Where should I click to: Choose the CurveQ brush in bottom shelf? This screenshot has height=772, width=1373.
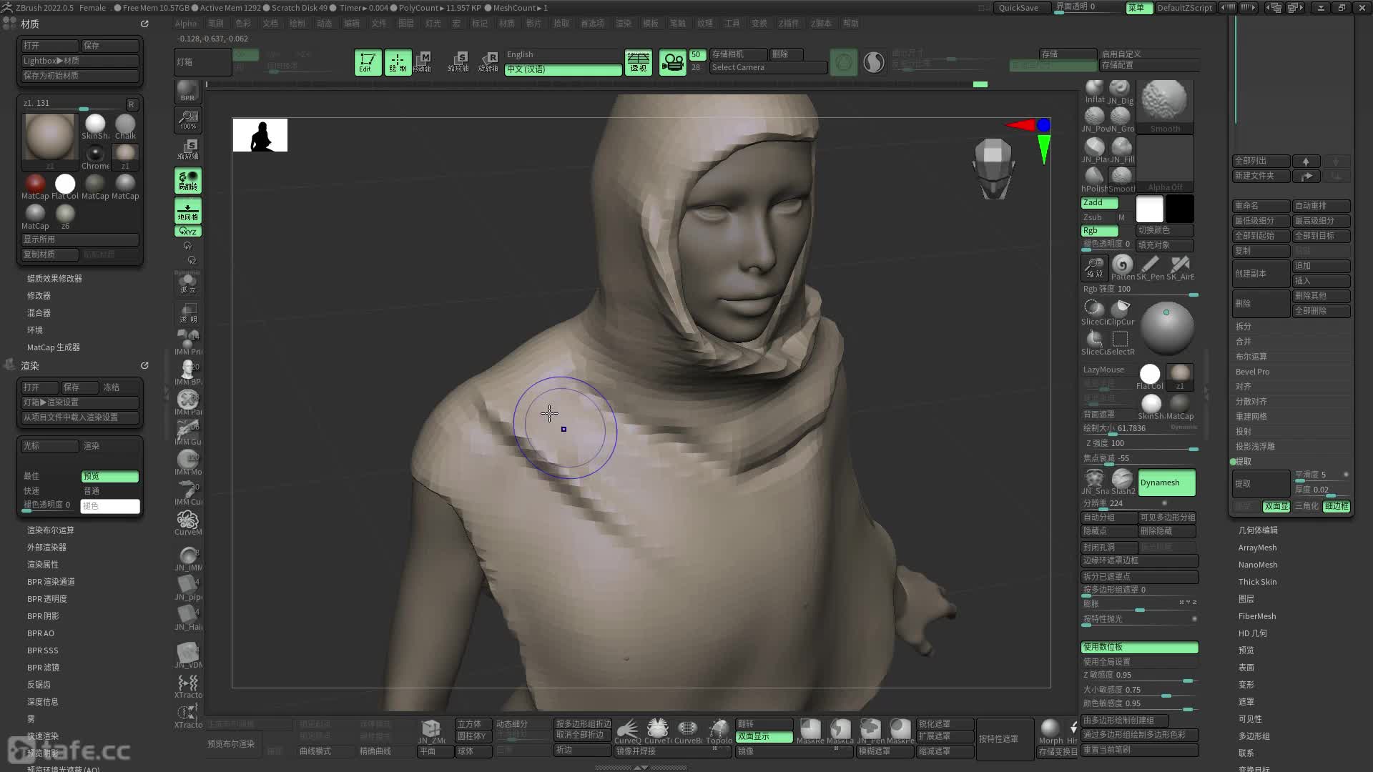[628, 732]
